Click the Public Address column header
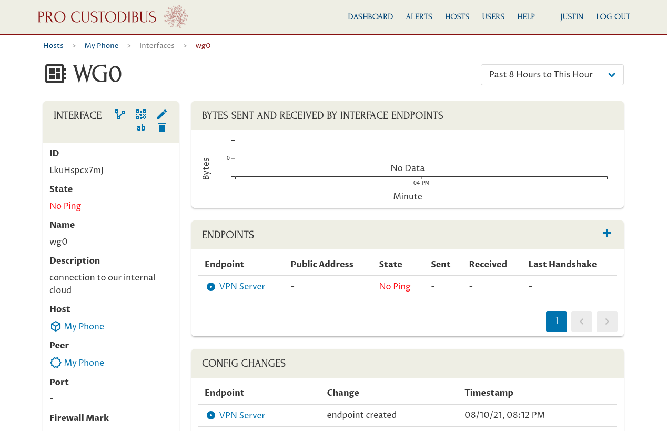Viewport: 667px width, 431px height. (x=322, y=265)
